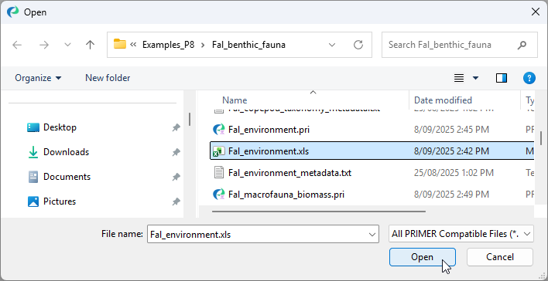Image resolution: width=548 pixels, height=281 pixels.
Task: Click the Open button
Action: pyautogui.click(x=422, y=257)
